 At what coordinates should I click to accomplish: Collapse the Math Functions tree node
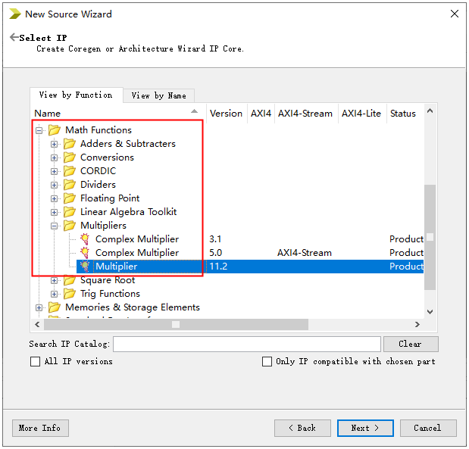39,130
